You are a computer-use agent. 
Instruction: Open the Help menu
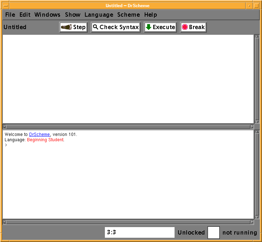pos(150,15)
